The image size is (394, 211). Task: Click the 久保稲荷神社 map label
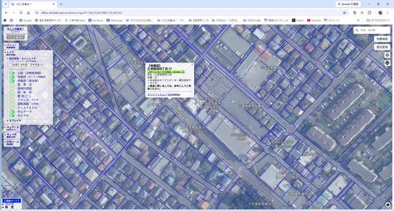tap(261, 204)
